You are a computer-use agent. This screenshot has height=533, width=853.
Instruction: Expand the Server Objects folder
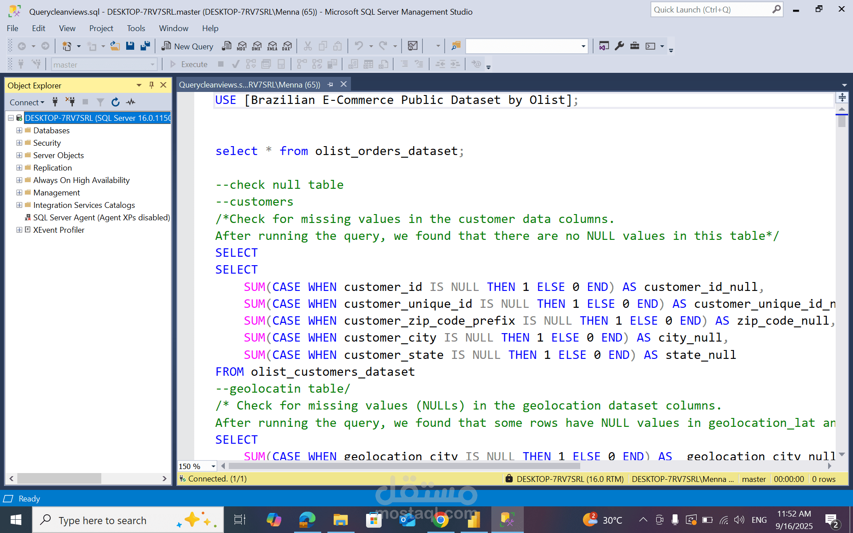click(19, 155)
